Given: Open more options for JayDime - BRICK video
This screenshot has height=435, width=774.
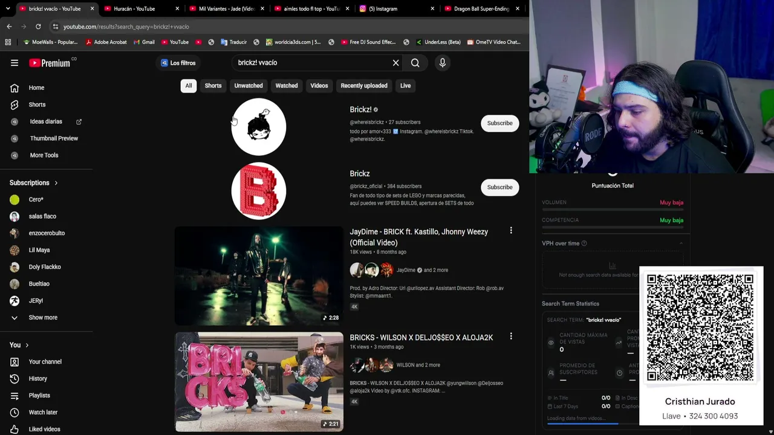Looking at the screenshot, I should pyautogui.click(x=511, y=231).
